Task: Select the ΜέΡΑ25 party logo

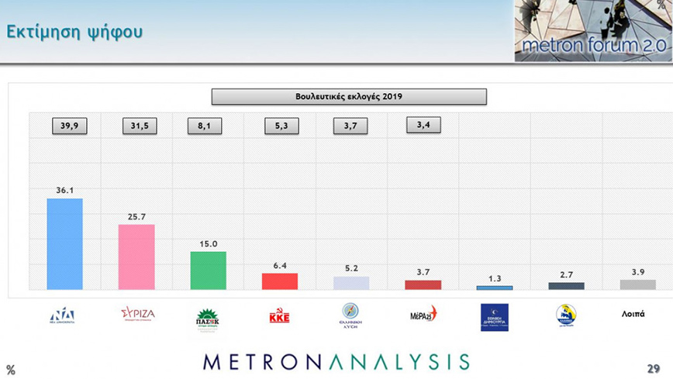Action: coord(423,315)
